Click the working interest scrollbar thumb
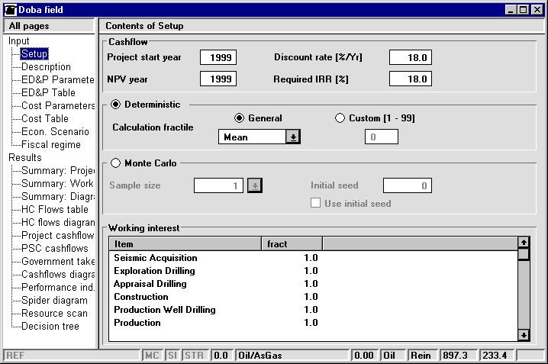Screen dimensions: 548x364 [523, 254]
